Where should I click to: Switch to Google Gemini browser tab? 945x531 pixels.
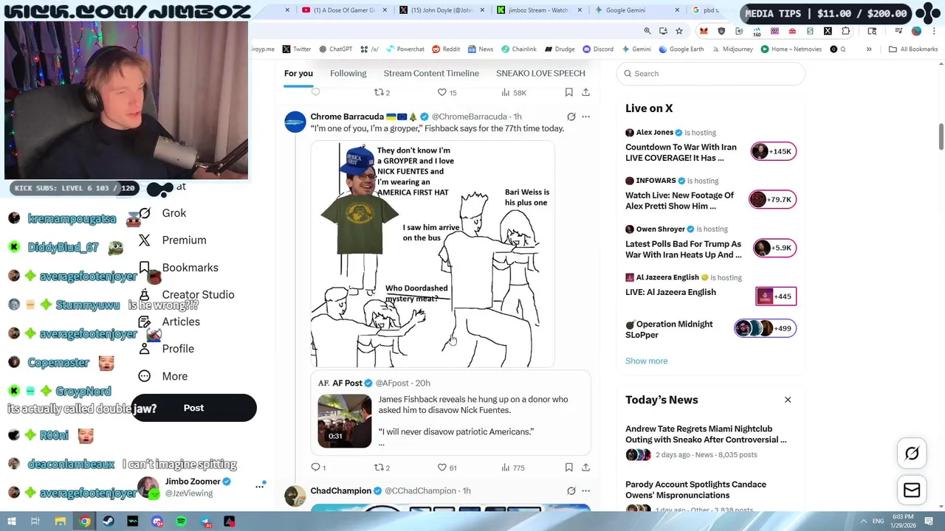point(635,10)
